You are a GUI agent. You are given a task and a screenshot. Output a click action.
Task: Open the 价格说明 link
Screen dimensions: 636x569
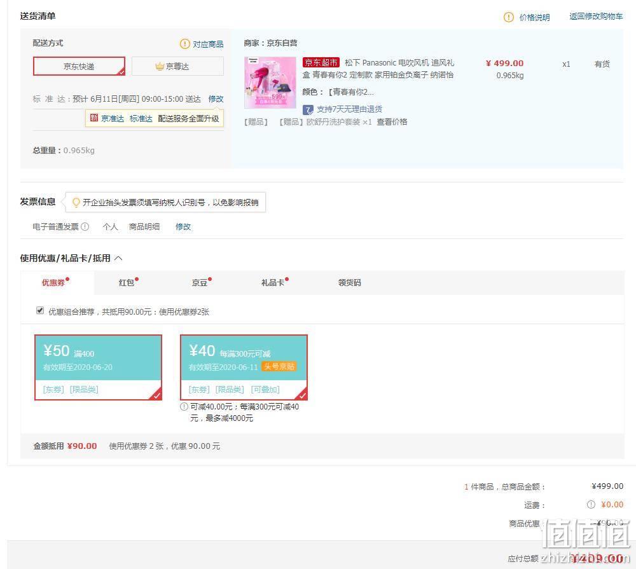534,17
